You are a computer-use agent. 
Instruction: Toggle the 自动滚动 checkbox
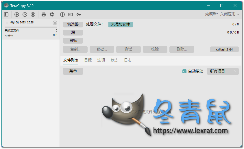coord(184,71)
